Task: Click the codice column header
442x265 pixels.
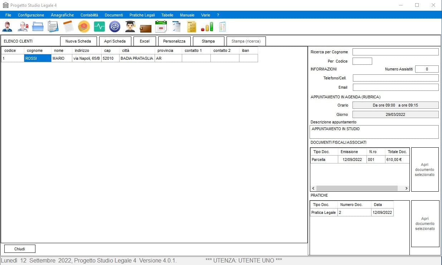Action: (13, 50)
